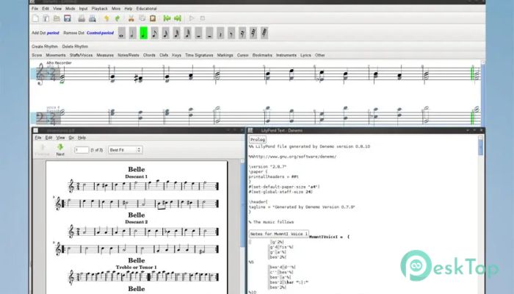Undo with the yellow arrow icon

(106, 18)
